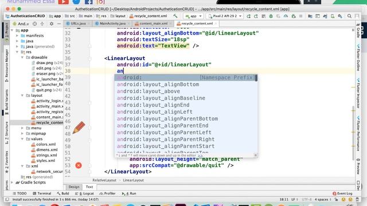Open the Resource Manager side tab

coord(6,65)
